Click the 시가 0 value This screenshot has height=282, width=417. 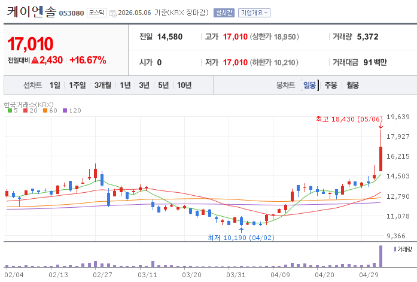pos(159,62)
